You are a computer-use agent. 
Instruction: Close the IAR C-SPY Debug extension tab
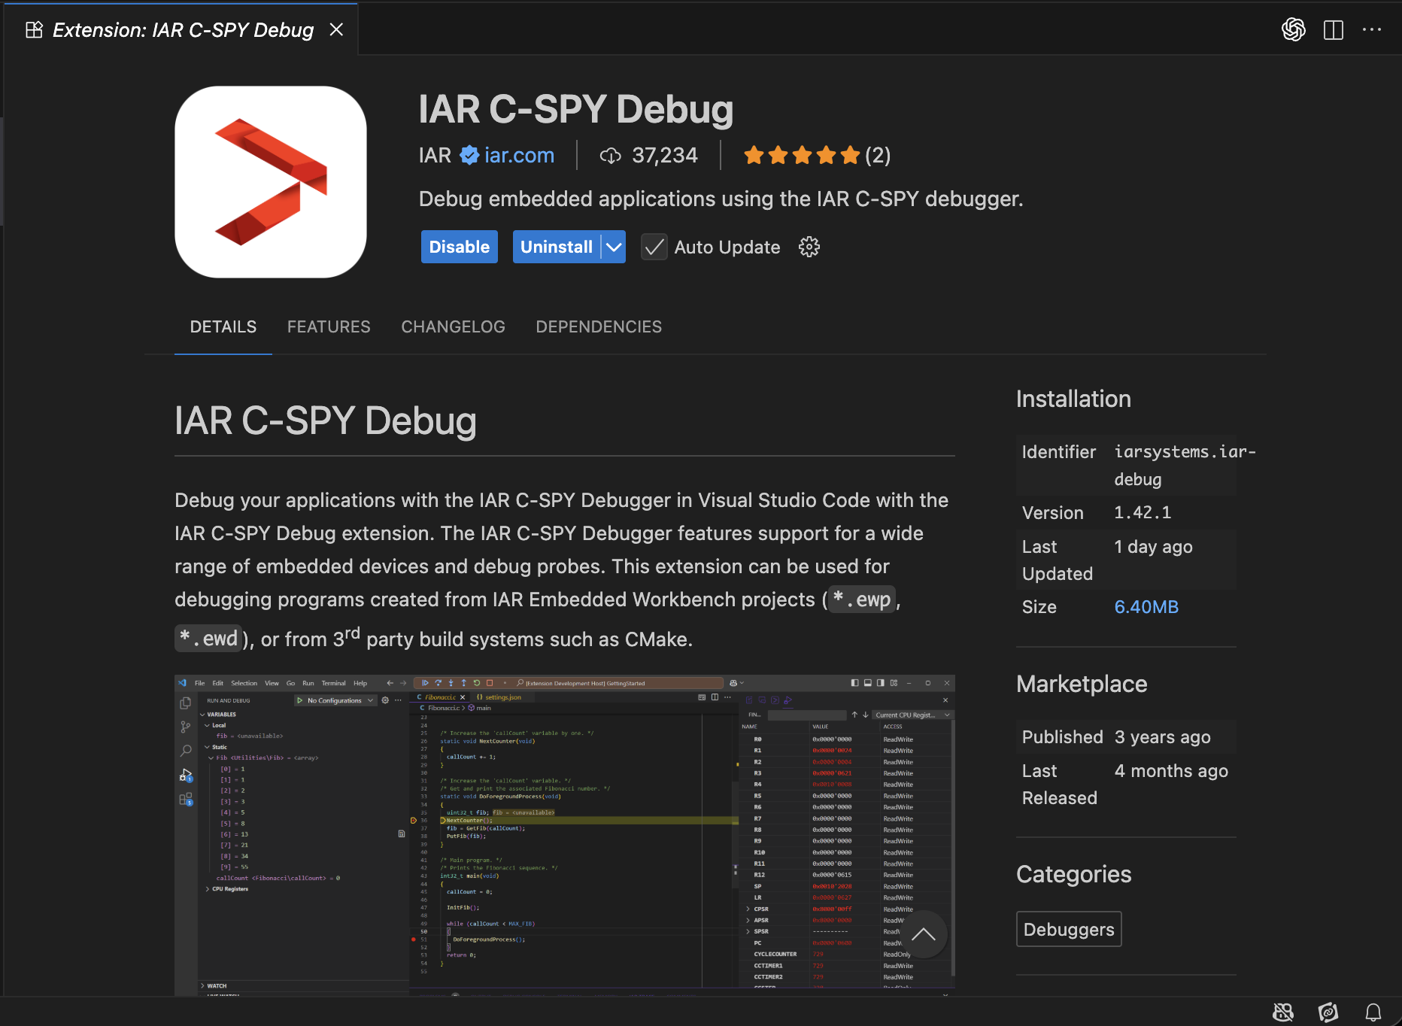click(336, 29)
